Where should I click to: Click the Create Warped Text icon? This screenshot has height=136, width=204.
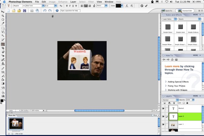tap(127, 6)
